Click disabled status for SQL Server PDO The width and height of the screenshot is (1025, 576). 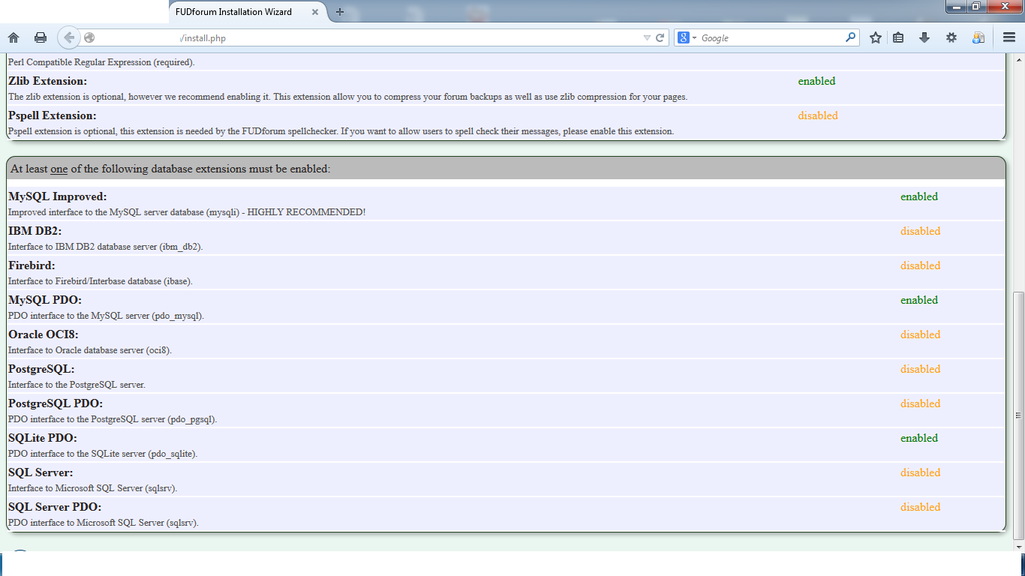coord(921,507)
